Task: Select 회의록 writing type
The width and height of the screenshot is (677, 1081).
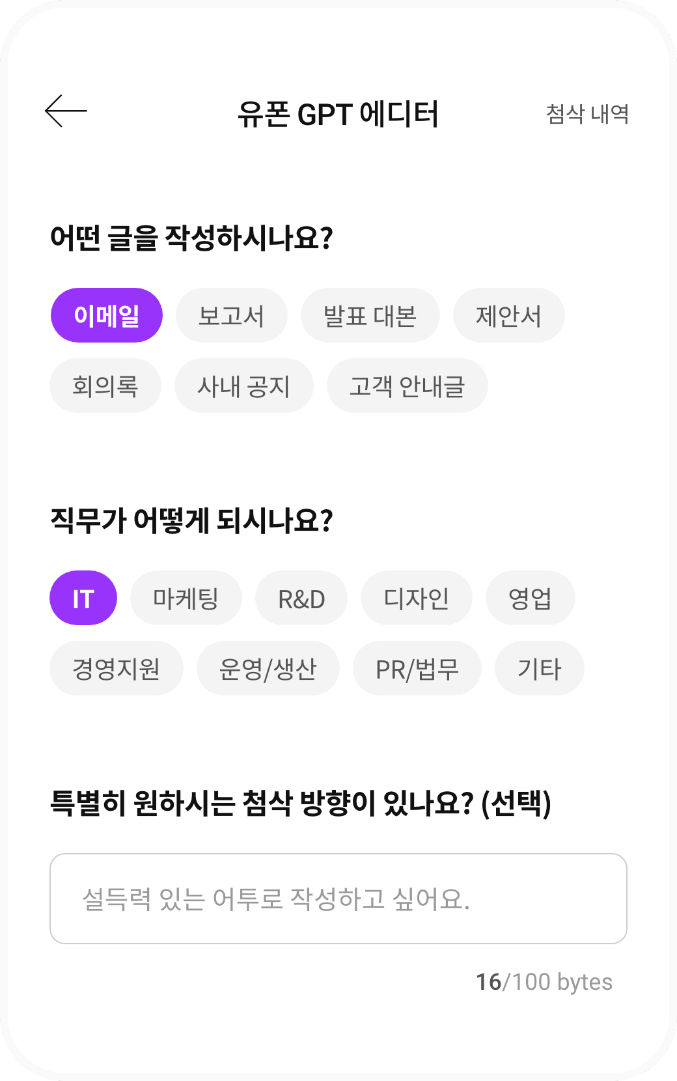Action: click(x=105, y=386)
